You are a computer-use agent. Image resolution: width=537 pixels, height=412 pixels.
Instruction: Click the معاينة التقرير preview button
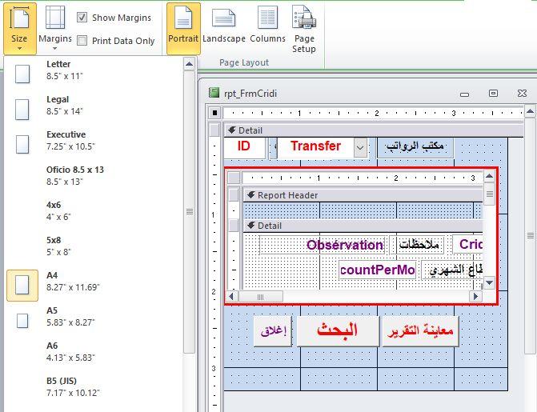(x=420, y=330)
